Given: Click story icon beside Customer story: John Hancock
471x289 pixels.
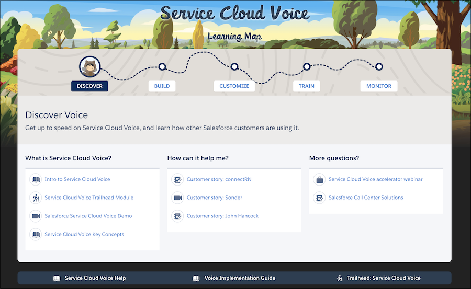Looking at the screenshot, I should [177, 216].
